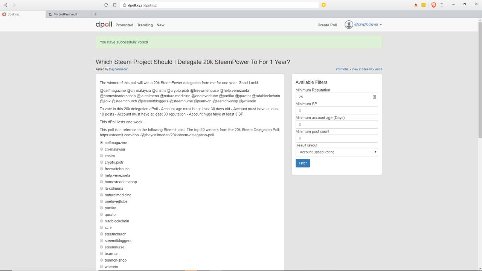
Task: Open the New polls page
Action: 160,25
